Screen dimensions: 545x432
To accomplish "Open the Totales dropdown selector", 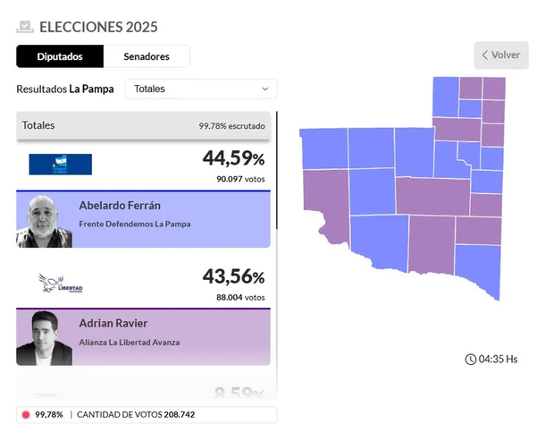I will tap(201, 89).
